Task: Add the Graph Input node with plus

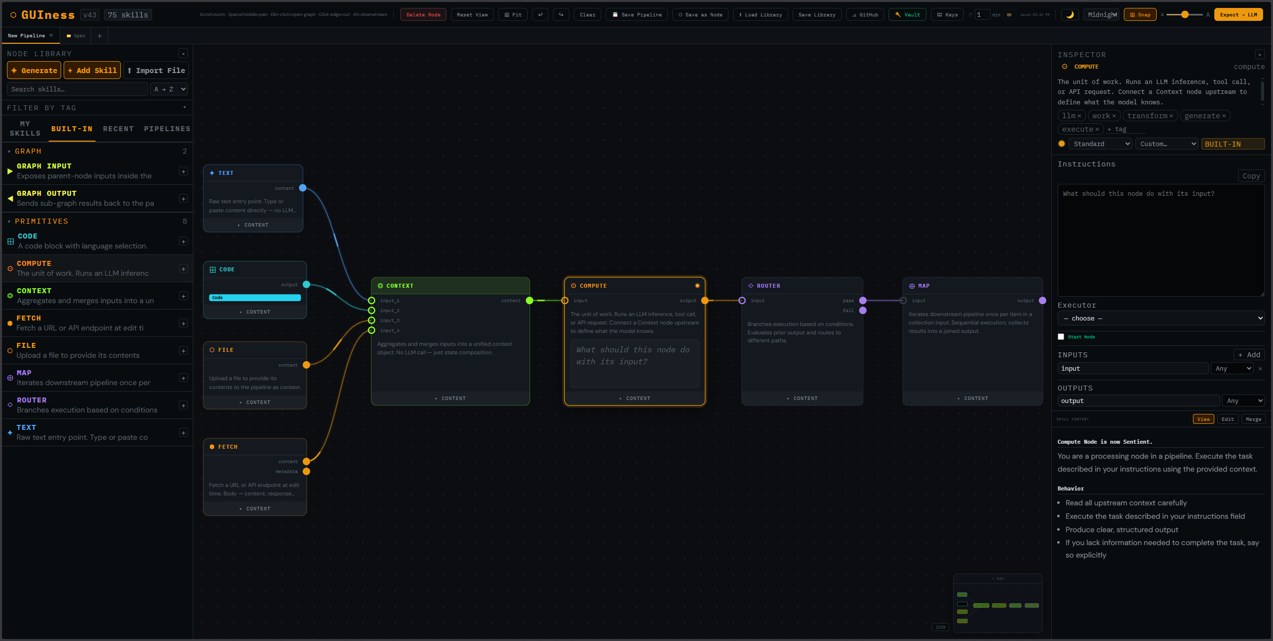Action: pyautogui.click(x=183, y=171)
